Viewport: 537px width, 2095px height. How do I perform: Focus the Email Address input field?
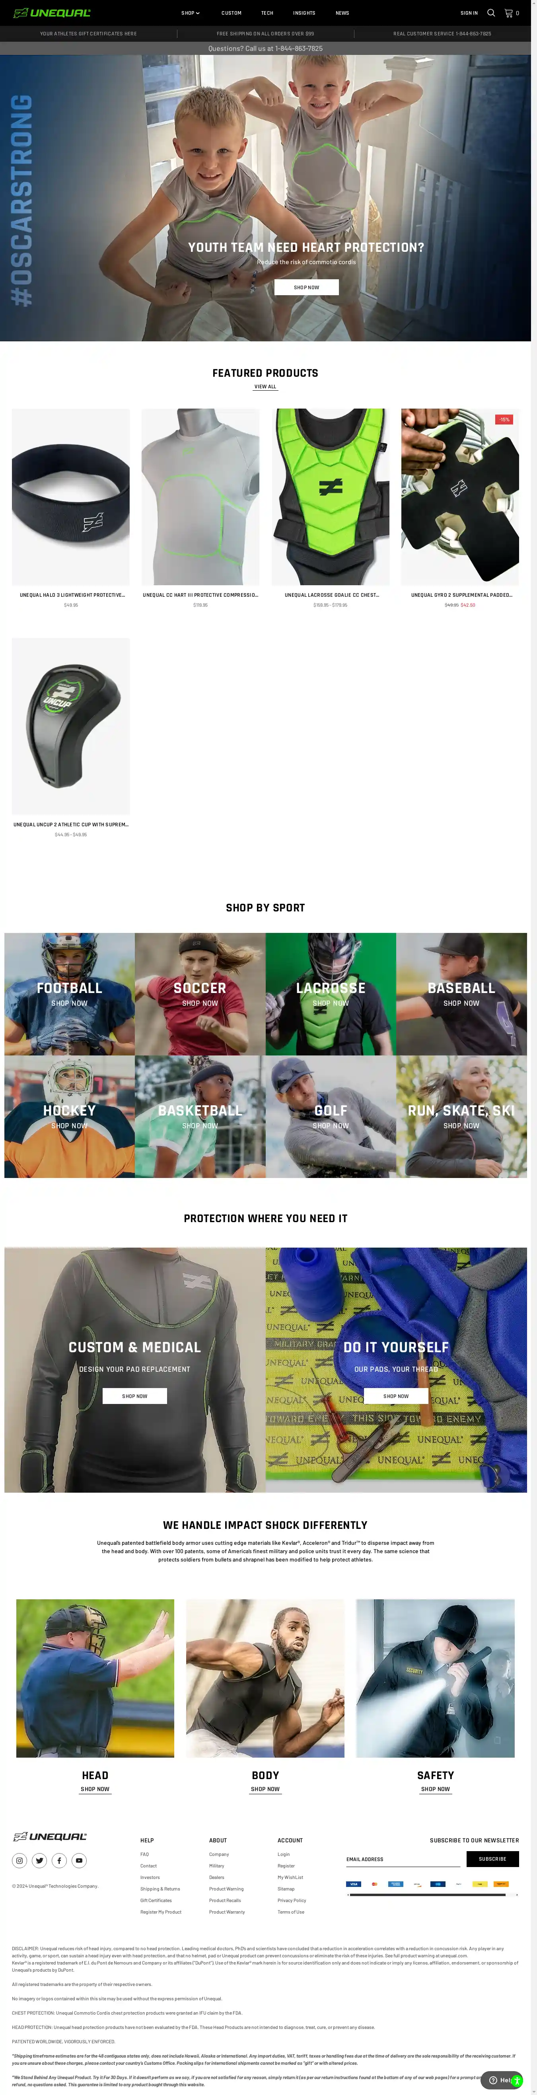(403, 1859)
